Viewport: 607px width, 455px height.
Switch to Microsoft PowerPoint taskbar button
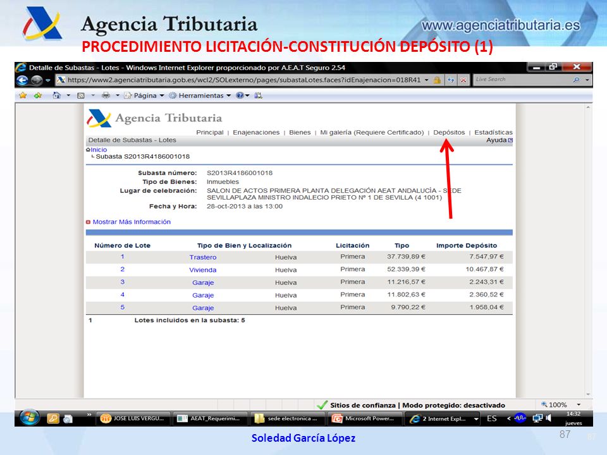click(x=365, y=418)
